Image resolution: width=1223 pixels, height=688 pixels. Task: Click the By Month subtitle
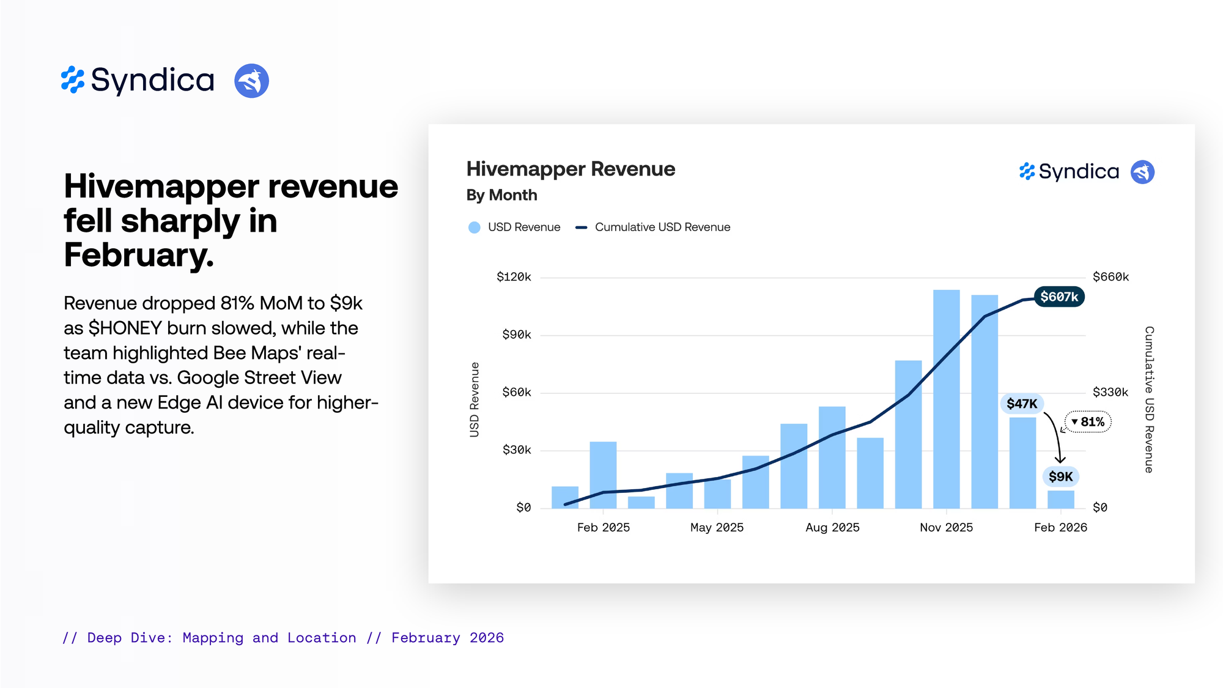pos(501,195)
